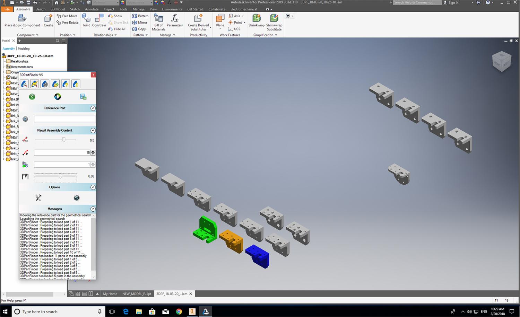The width and height of the screenshot is (520, 317).
Task: Click Free Rotate button
Action: (x=68, y=23)
